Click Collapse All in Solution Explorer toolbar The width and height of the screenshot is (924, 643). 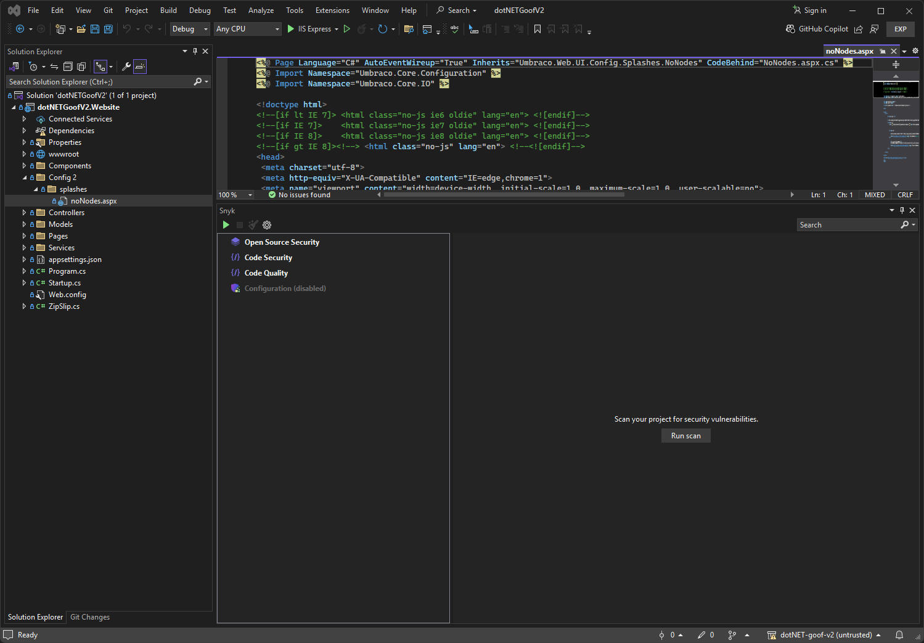pyautogui.click(x=68, y=67)
